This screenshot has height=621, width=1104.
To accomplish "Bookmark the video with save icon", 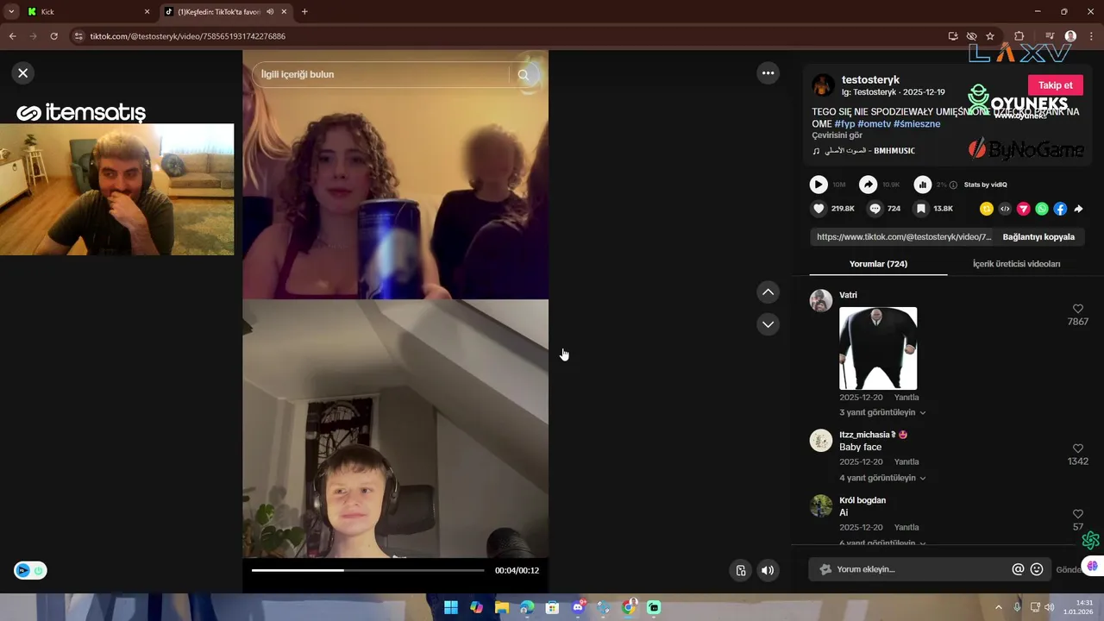I will click(x=921, y=209).
